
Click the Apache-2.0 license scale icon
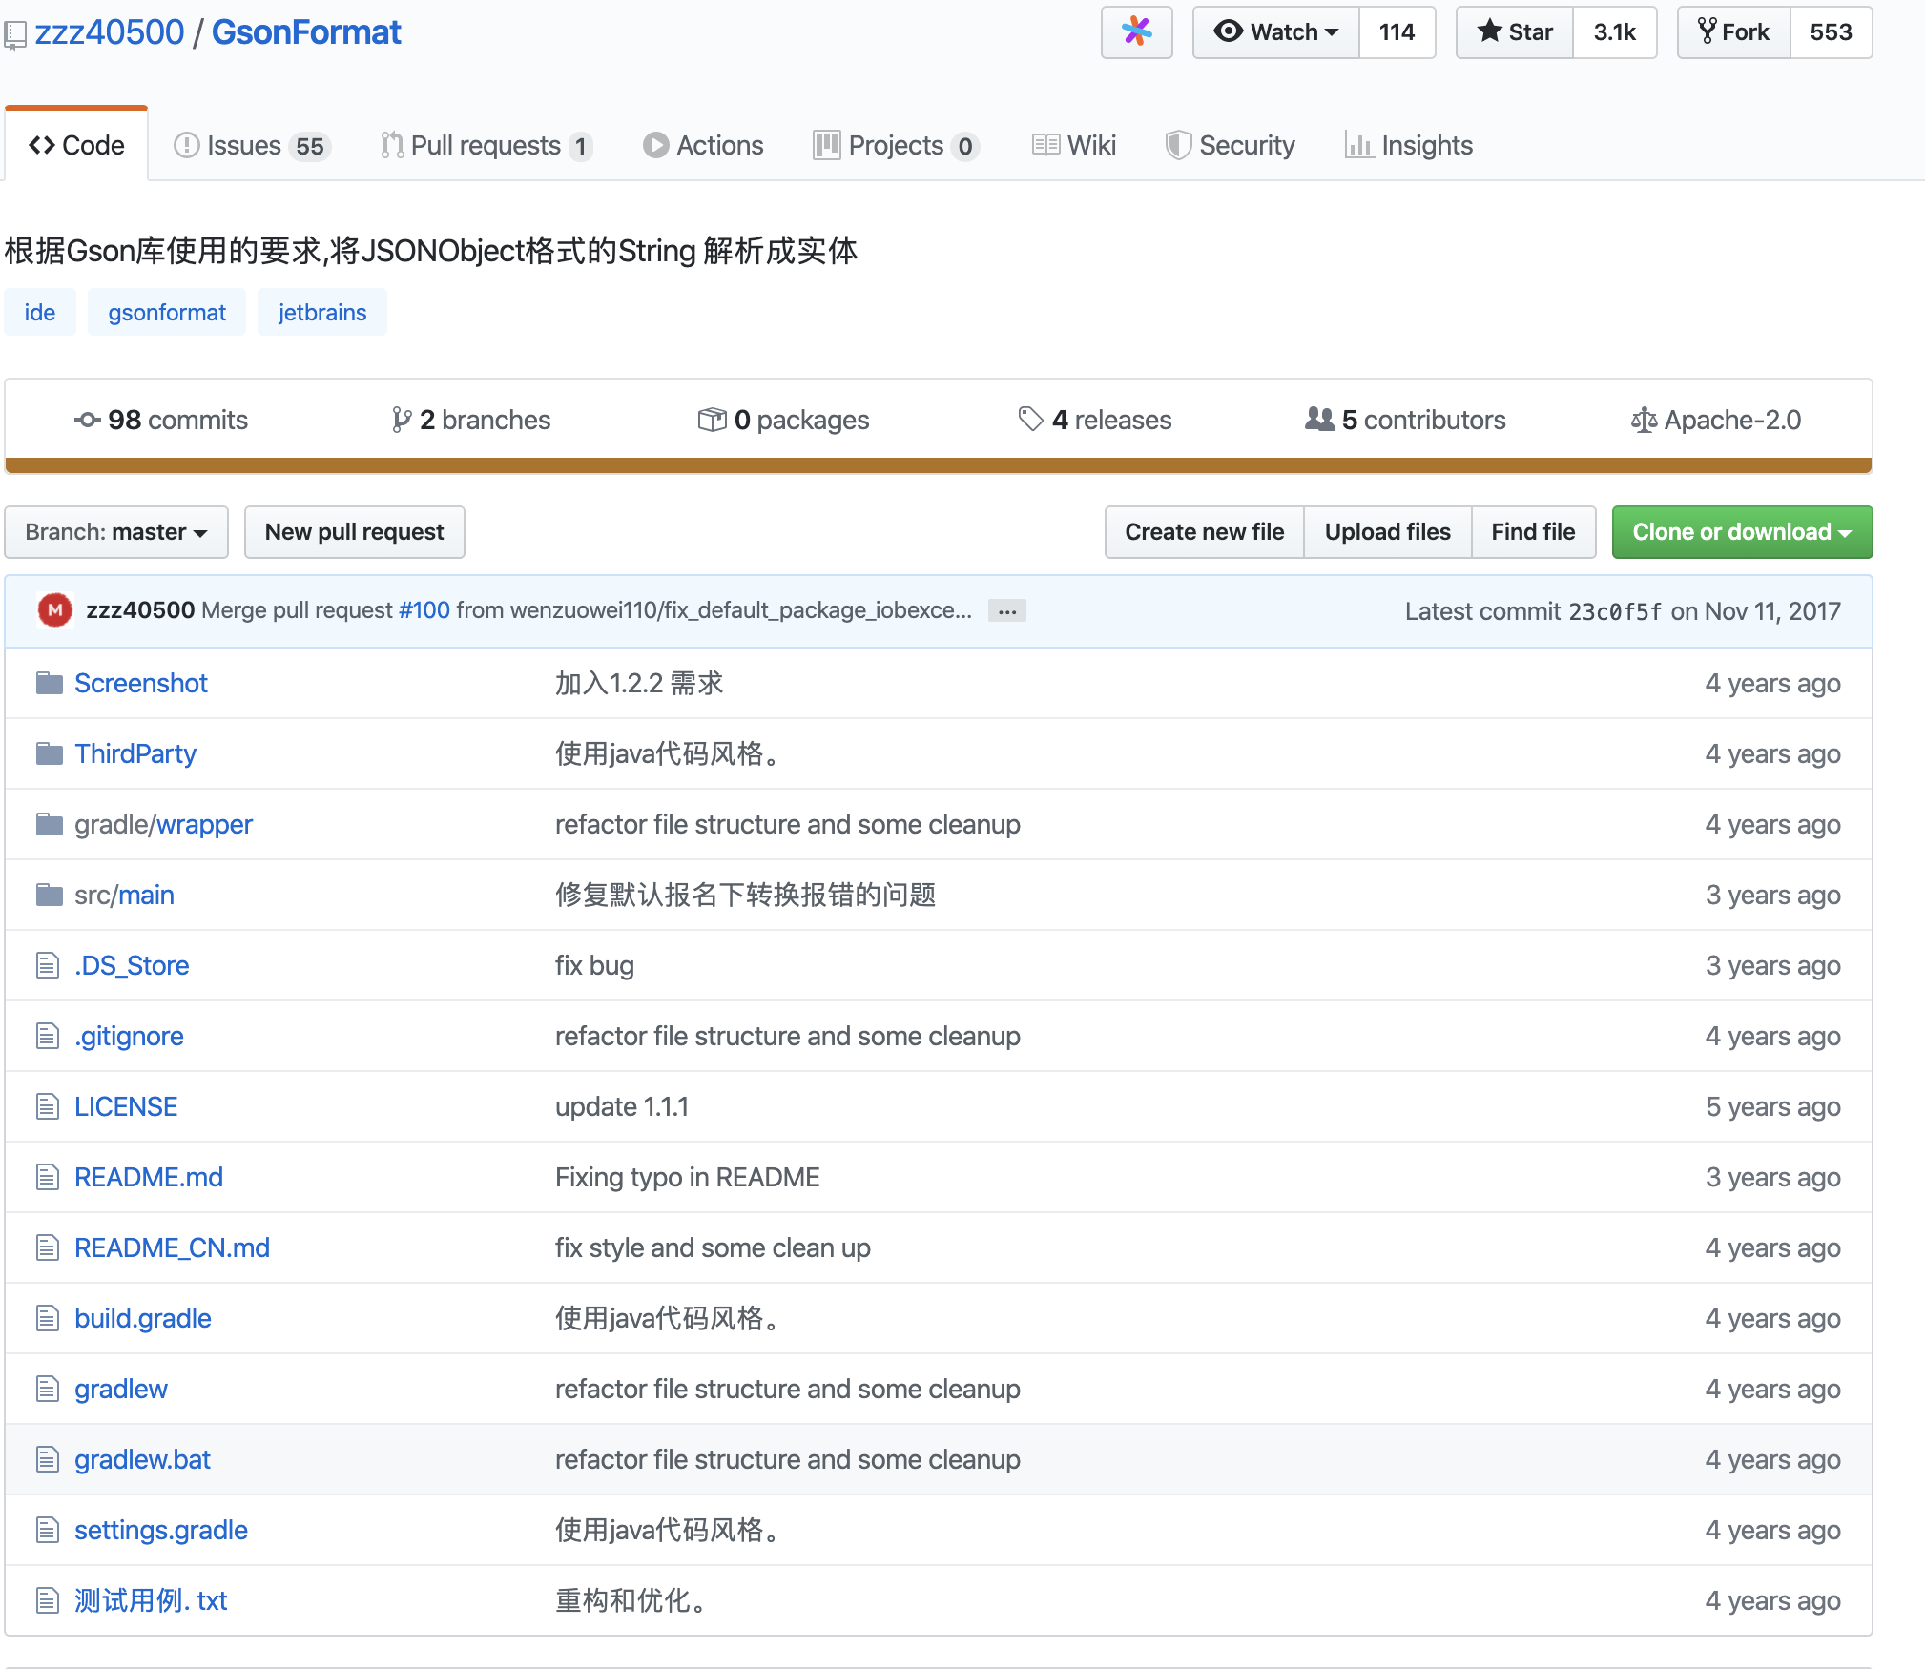pyautogui.click(x=1643, y=420)
